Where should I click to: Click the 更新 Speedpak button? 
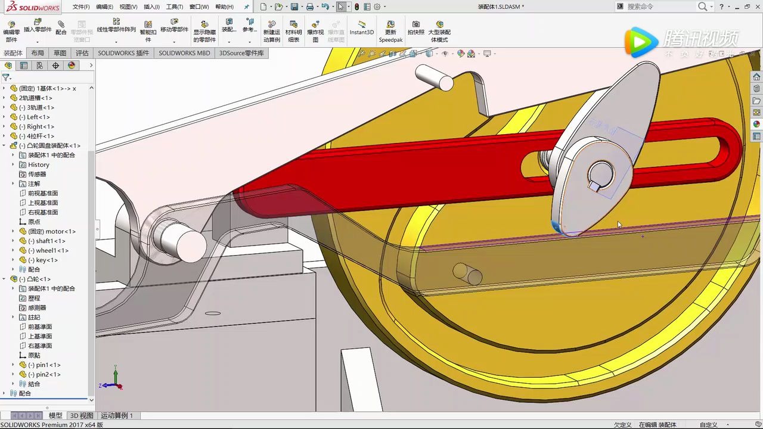click(x=390, y=30)
